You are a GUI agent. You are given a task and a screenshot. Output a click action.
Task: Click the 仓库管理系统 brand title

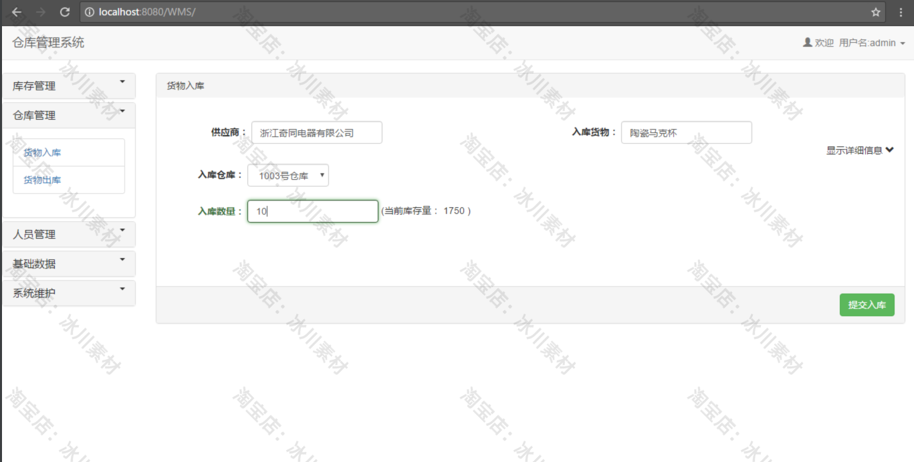(48, 43)
